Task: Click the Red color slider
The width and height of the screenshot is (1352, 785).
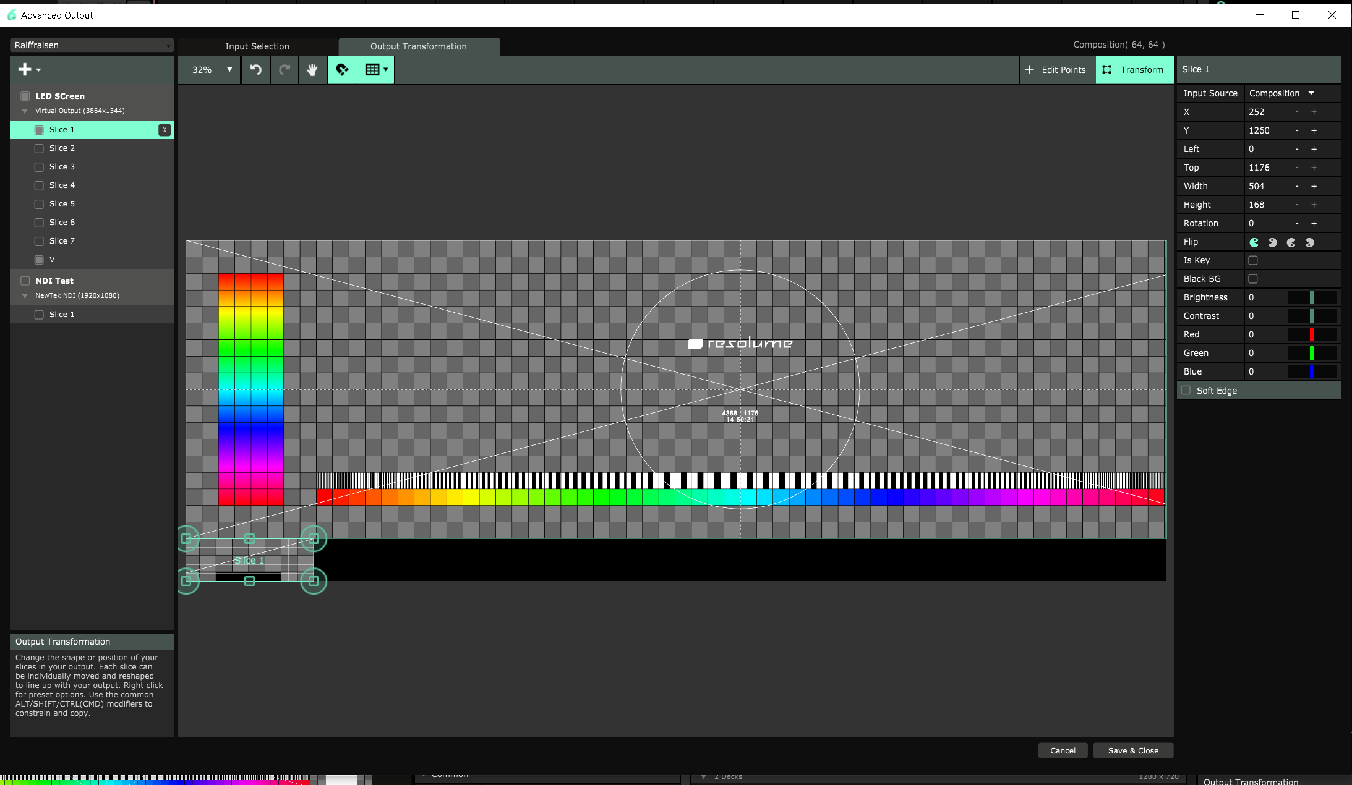Action: 1311,334
